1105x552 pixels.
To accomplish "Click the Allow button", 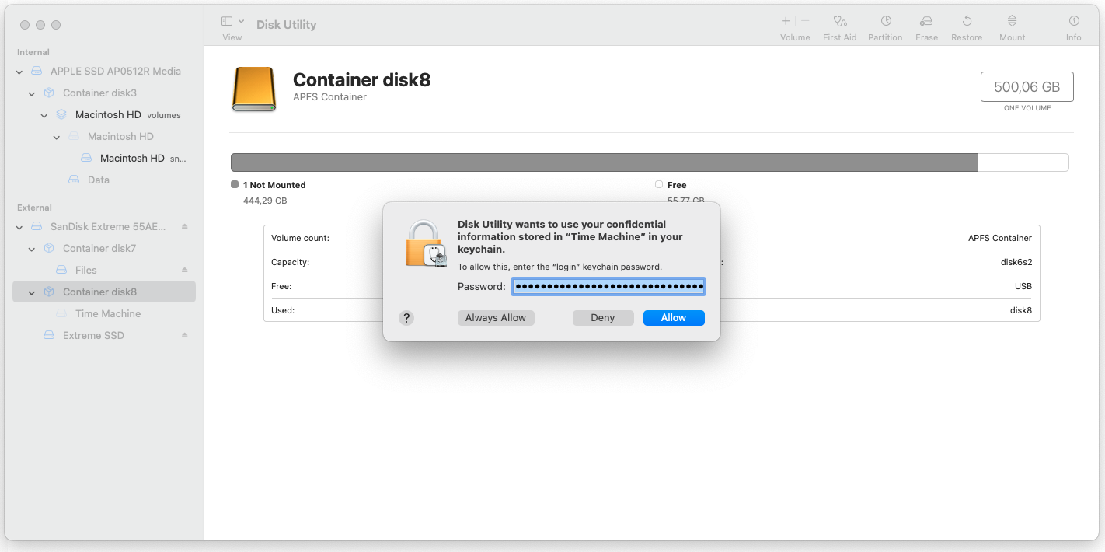I will click(674, 318).
